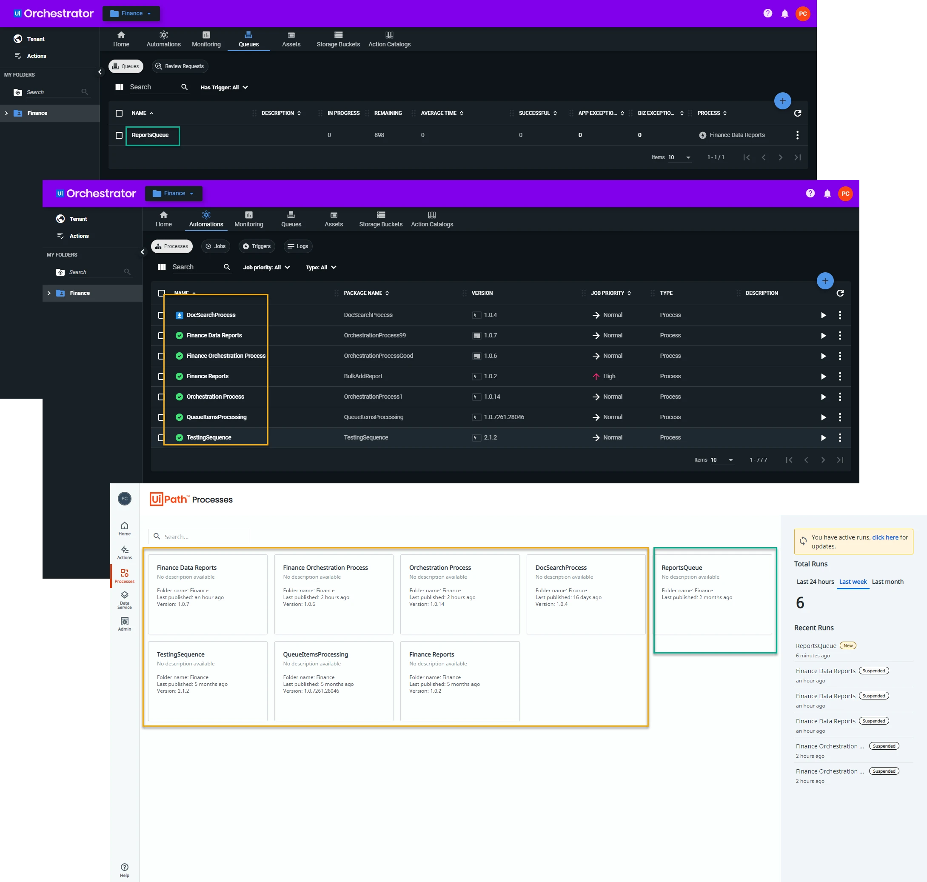Switch to Monitoring tab in Queues window
This screenshot has height=882, width=927.
(206, 39)
